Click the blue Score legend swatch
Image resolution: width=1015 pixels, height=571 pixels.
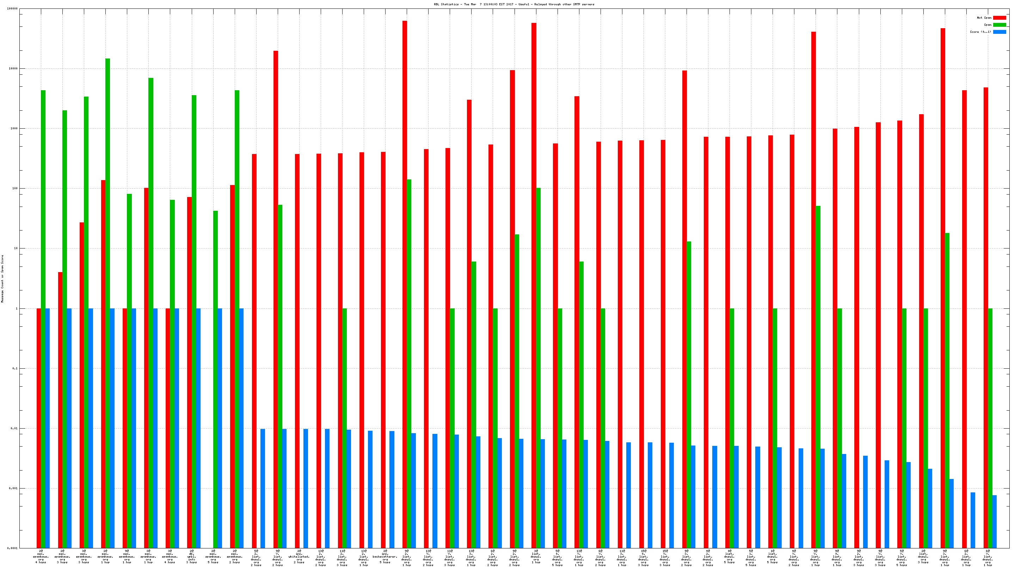999,32
